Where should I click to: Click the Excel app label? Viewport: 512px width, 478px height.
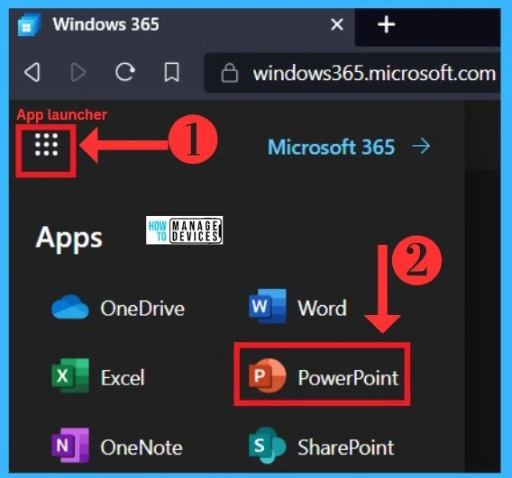click(x=123, y=377)
